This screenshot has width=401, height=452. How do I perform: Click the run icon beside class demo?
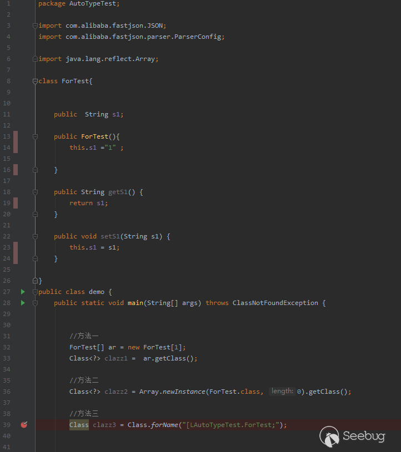coord(23,292)
